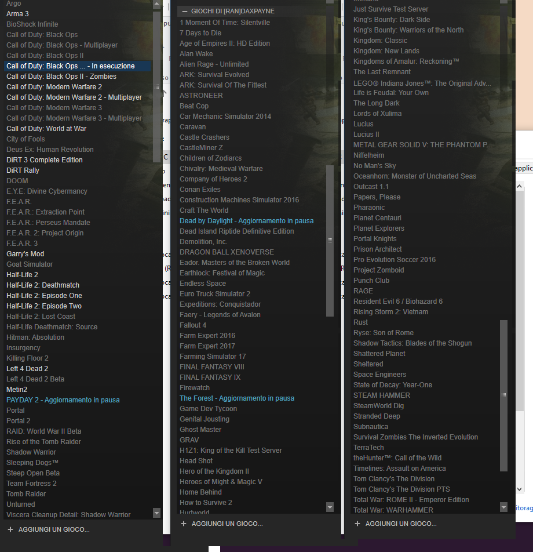Select METAL GEAR SOLID V: THE PHANTOM PAIN
This screenshot has width=533, height=552.
tap(422, 145)
